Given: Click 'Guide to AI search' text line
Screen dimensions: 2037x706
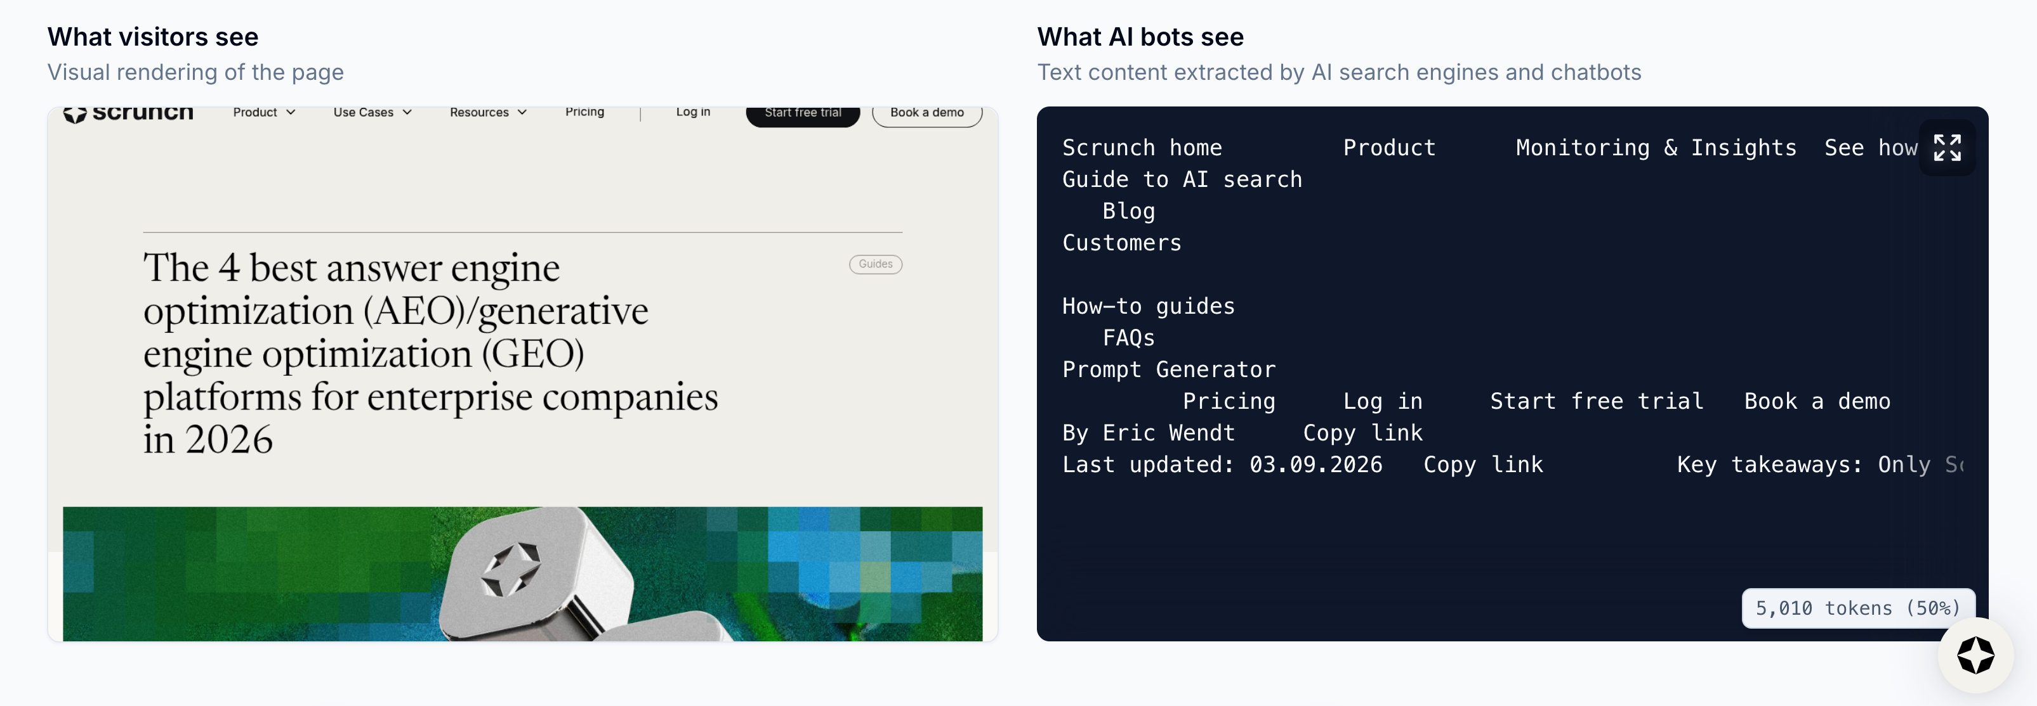Looking at the screenshot, I should coord(1182,179).
